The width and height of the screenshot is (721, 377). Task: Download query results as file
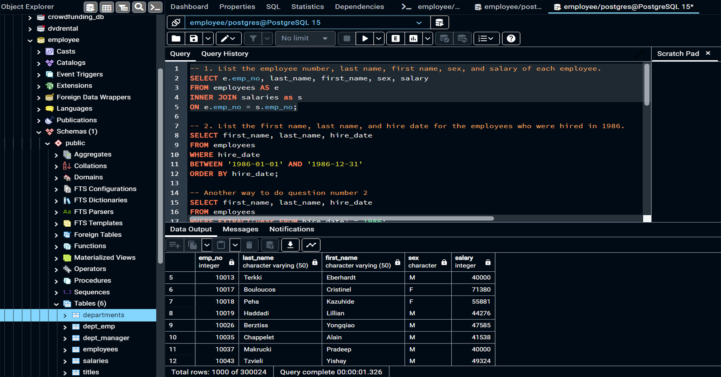pyautogui.click(x=290, y=245)
